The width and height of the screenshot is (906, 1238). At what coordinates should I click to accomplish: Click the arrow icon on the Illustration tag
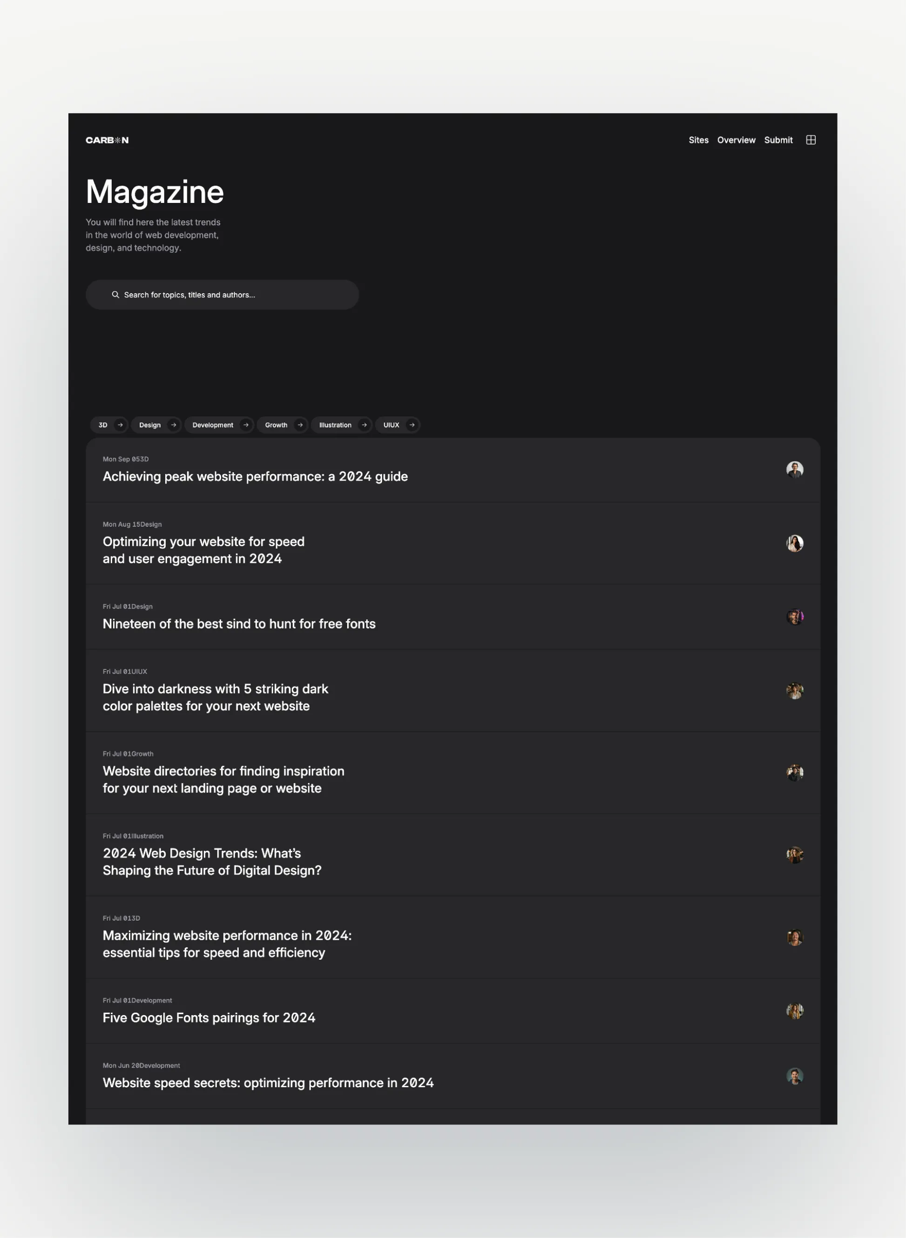(x=364, y=424)
